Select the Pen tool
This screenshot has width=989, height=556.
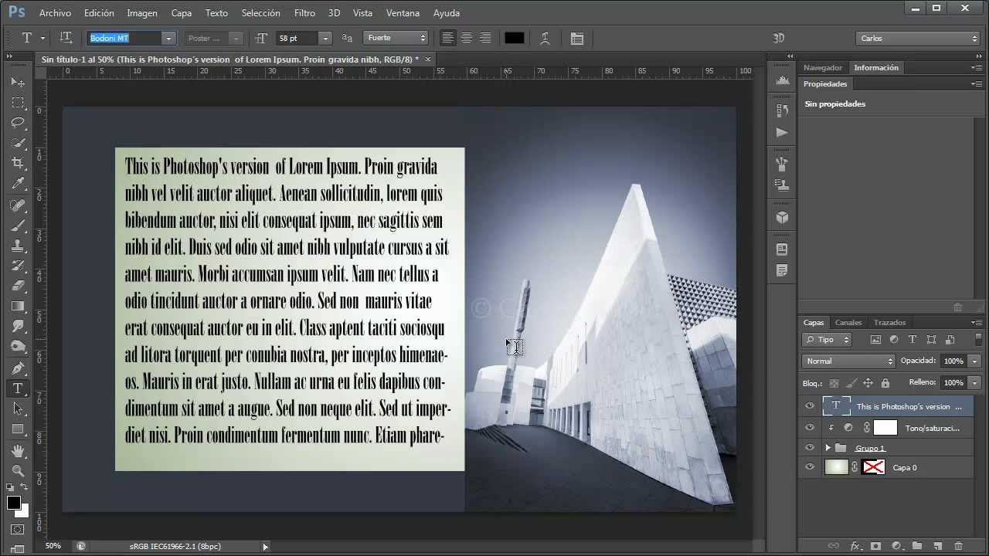click(18, 368)
